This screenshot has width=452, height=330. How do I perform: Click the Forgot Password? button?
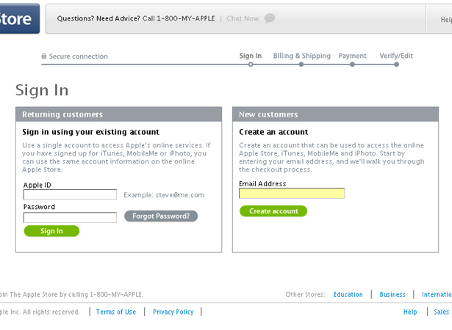coord(161,216)
